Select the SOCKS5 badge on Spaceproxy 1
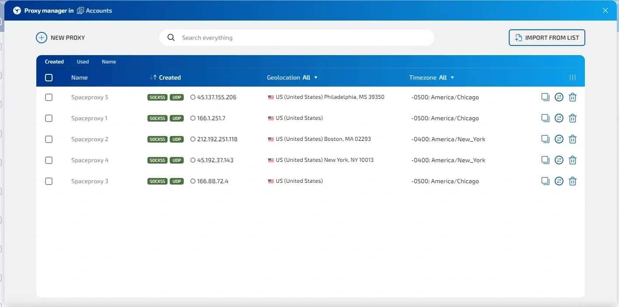 (x=157, y=118)
